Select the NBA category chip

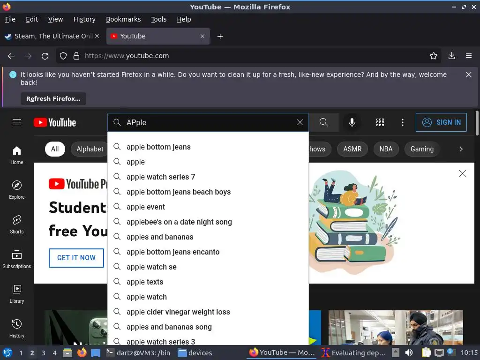[x=386, y=149]
